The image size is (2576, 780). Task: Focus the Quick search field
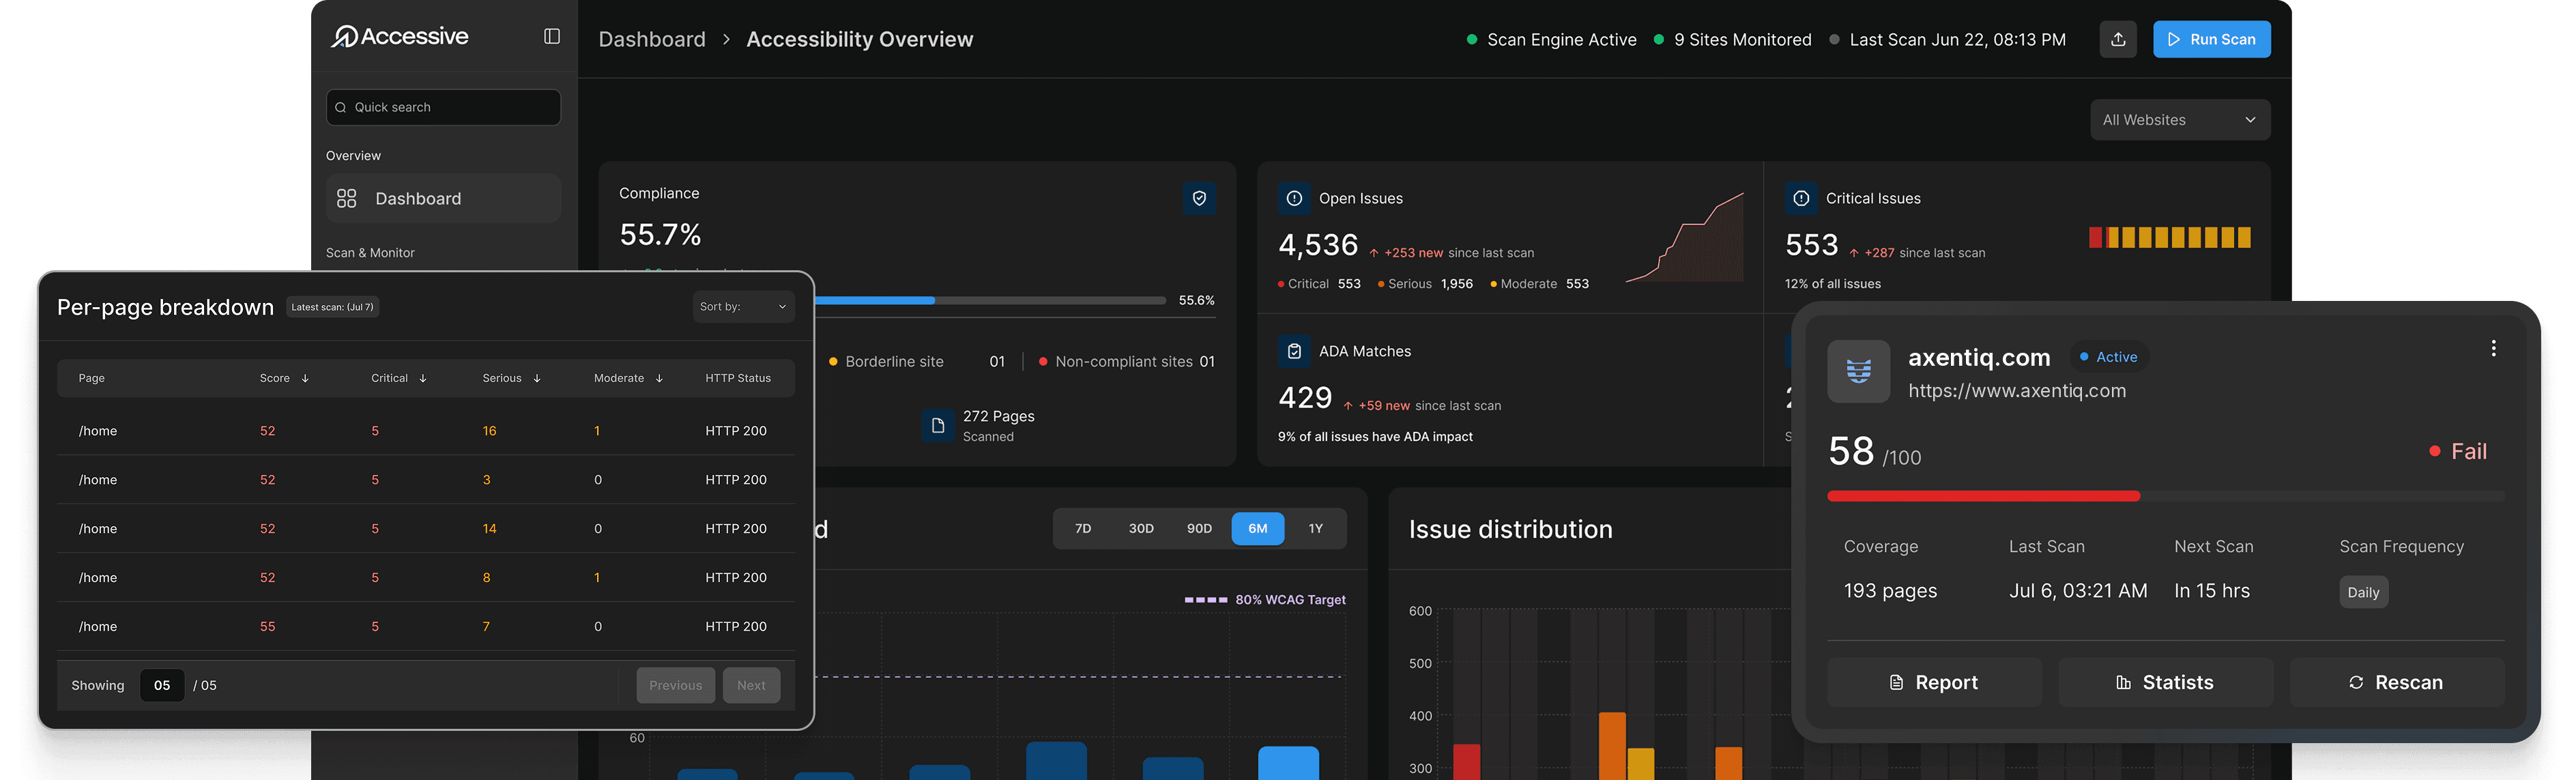point(443,107)
